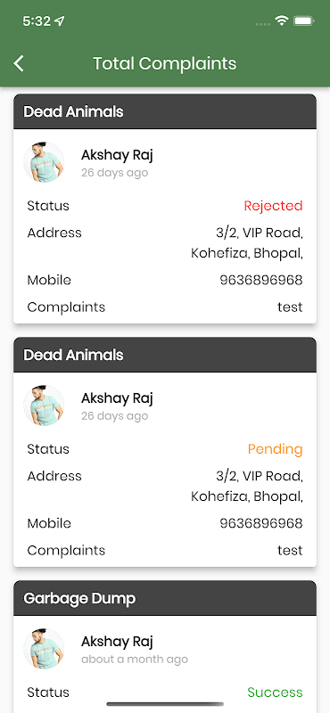Tap the Total Complaints title
The width and height of the screenshot is (330, 713).
(165, 63)
